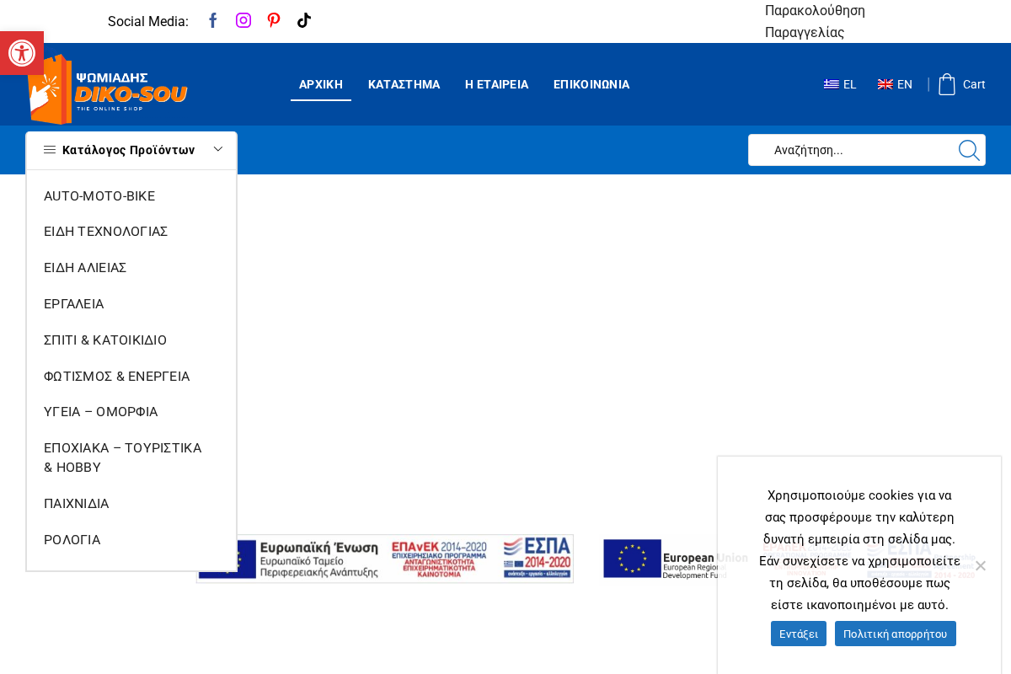Open Παρακολούθηση Παραγγελίας link
1011x674 pixels.
pos(815,21)
